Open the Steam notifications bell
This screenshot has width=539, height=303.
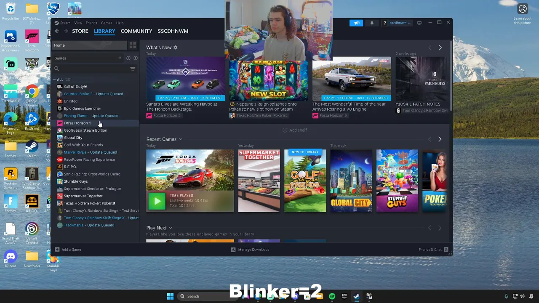[x=372, y=23]
